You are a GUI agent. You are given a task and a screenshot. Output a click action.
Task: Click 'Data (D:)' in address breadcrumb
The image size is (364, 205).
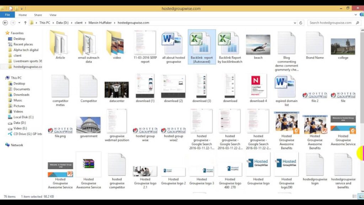[x=62, y=23]
